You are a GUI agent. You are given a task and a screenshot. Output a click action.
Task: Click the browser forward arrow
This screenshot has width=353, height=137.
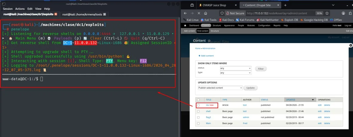click(x=192, y=13)
